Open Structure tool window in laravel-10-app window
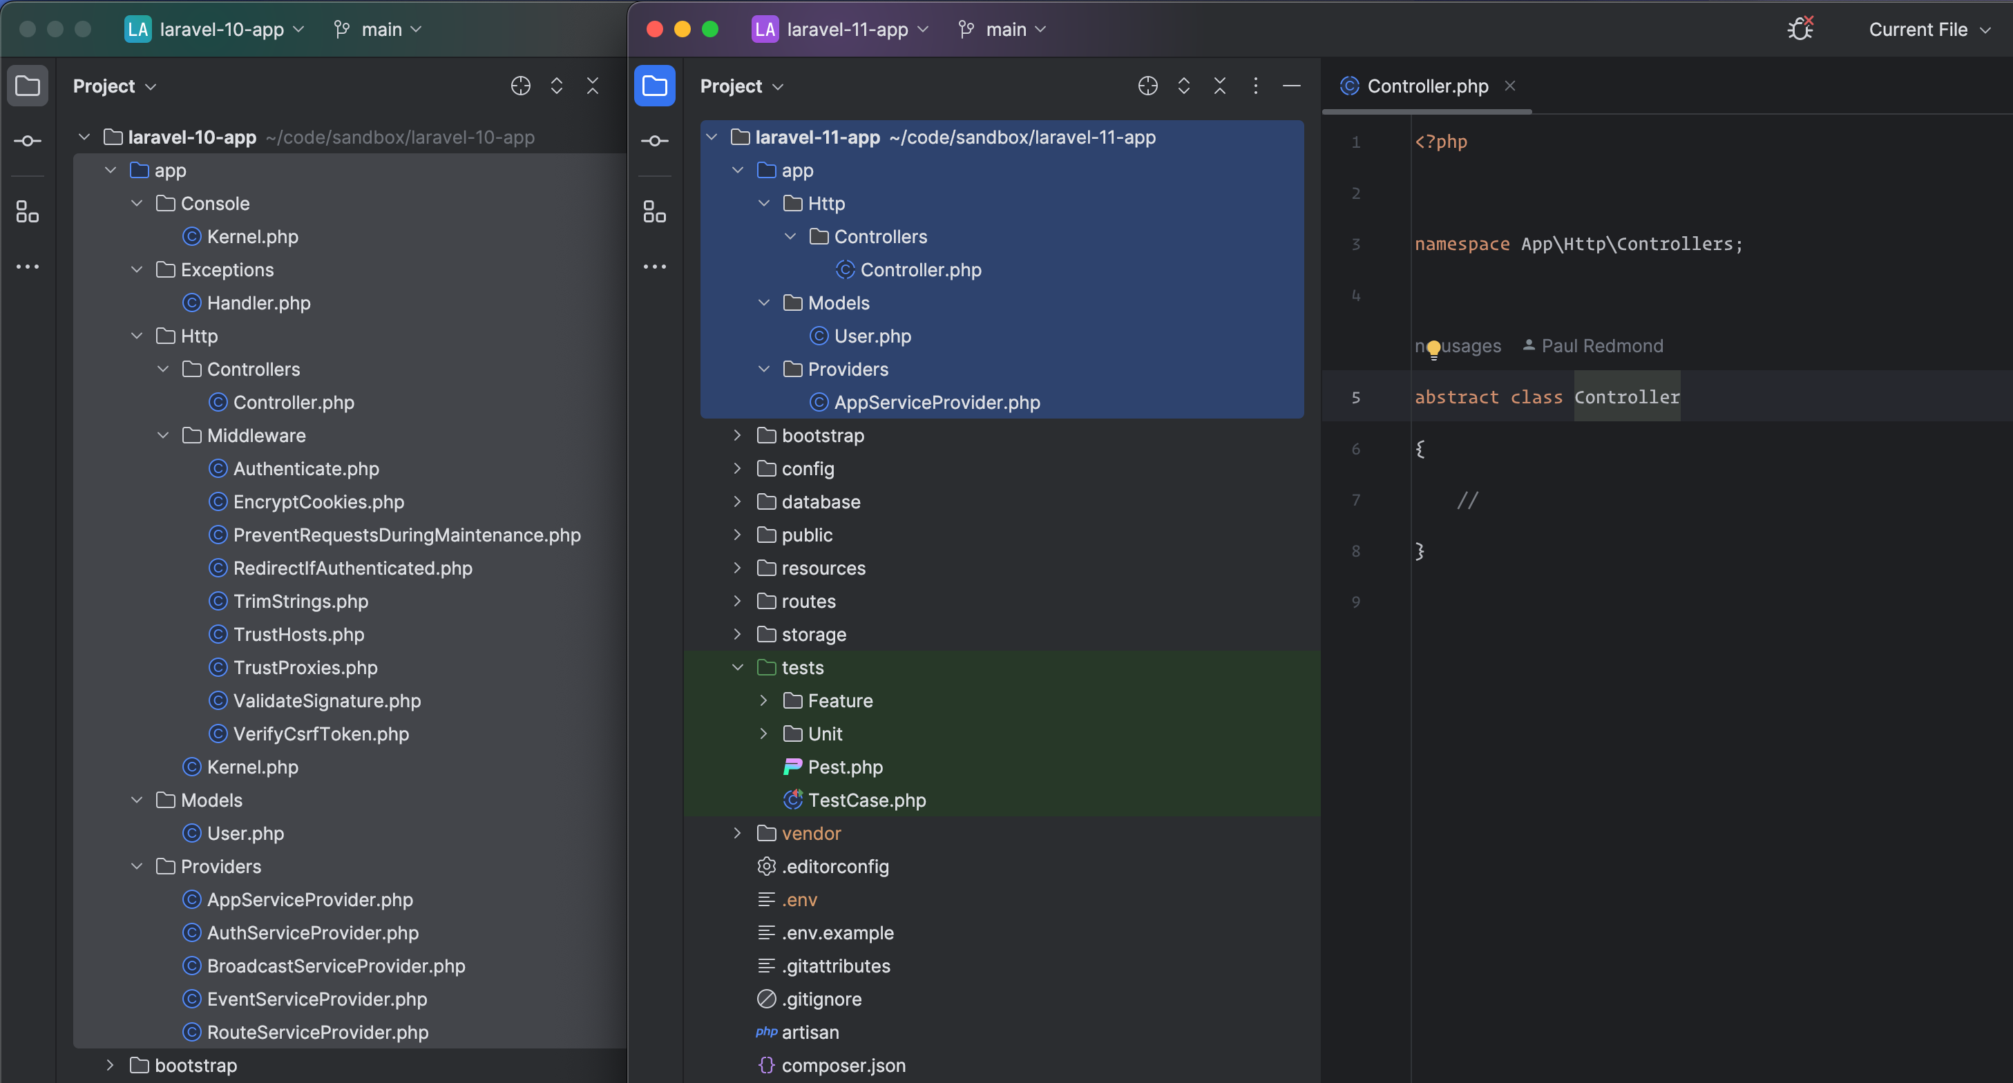Screen dimensions: 2013x1083 click(x=28, y=212)
